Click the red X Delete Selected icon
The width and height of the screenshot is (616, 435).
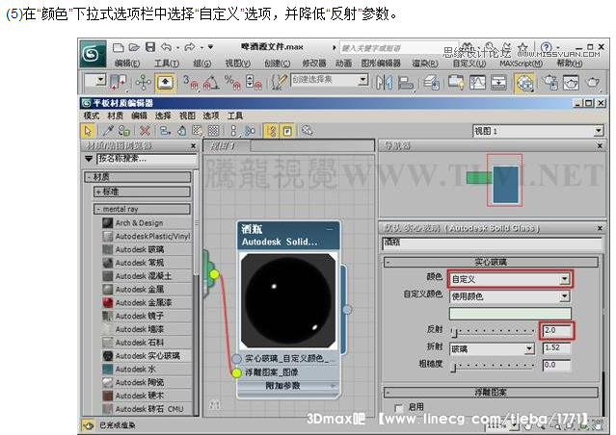coord(145,131)
